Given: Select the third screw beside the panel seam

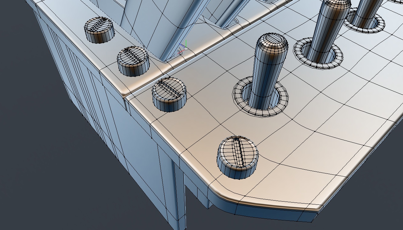Looking at the screenshot, I should (x=169, y=94).
